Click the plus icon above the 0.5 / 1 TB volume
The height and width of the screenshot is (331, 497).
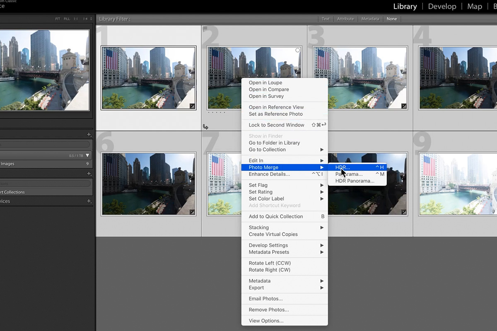89,134
